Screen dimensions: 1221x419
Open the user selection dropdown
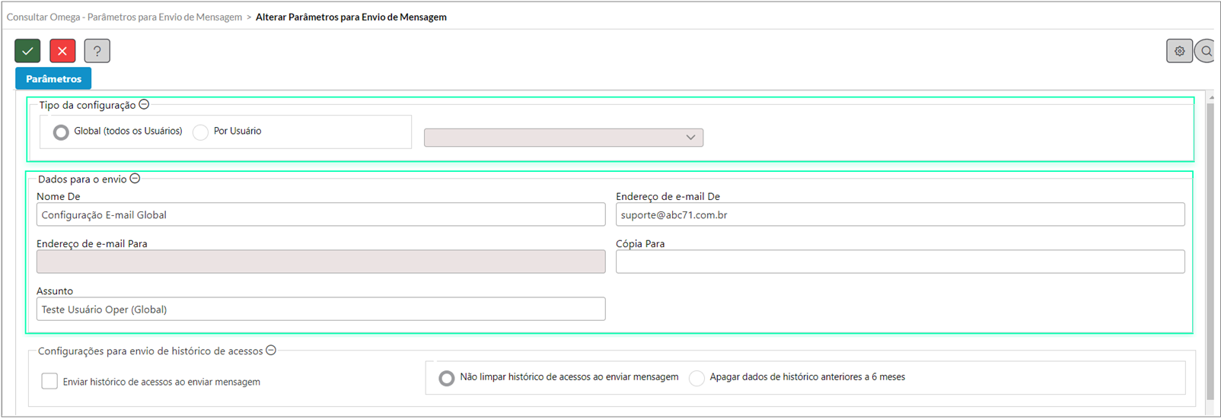tap(563, 138)
